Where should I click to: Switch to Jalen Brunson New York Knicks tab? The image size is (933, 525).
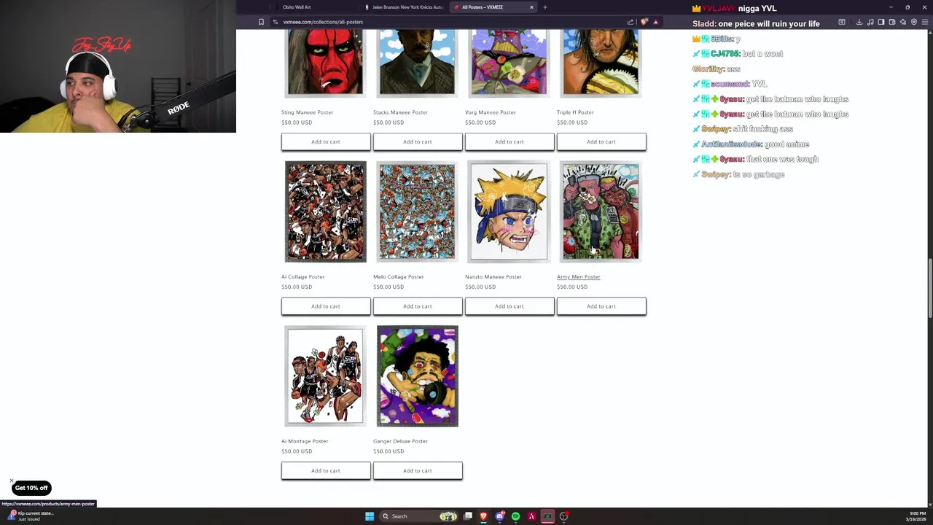[x=407, y=7]
